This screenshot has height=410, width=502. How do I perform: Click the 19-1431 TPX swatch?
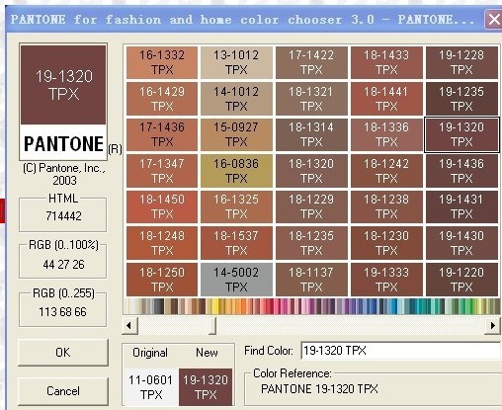click(461, 206)
